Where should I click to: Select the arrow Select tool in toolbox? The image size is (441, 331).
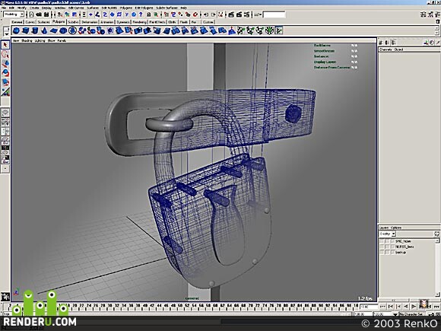(x=5, y=45)
